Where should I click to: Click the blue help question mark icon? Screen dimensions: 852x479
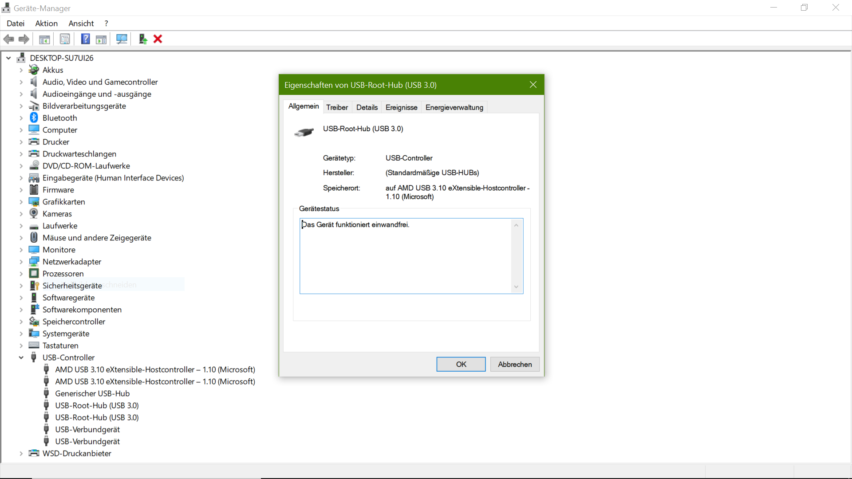click(x=86, y=39)
